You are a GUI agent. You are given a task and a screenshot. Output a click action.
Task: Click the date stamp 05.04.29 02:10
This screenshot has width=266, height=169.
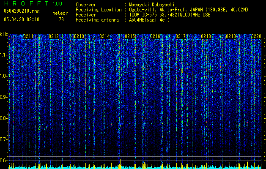(22, 19)
